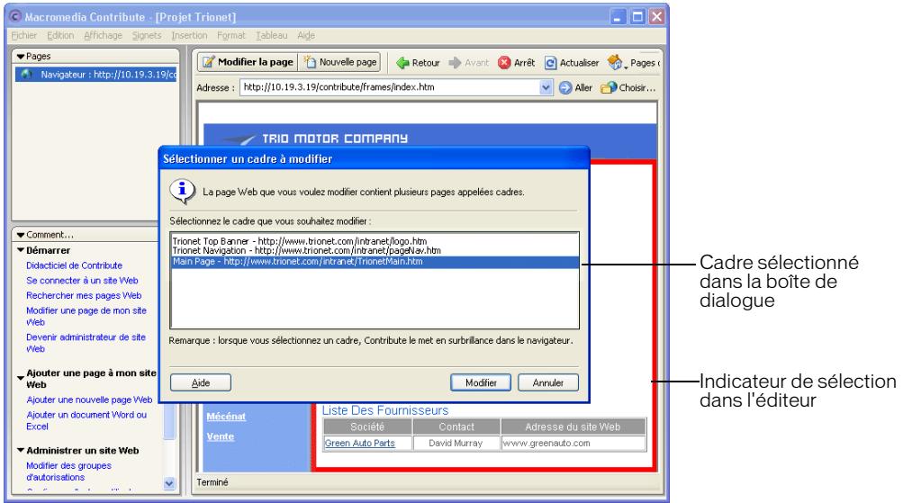The height and width of the screenshot is (503, 903).
Task: Open the Vente navigation link
Action: click(221, 436)
